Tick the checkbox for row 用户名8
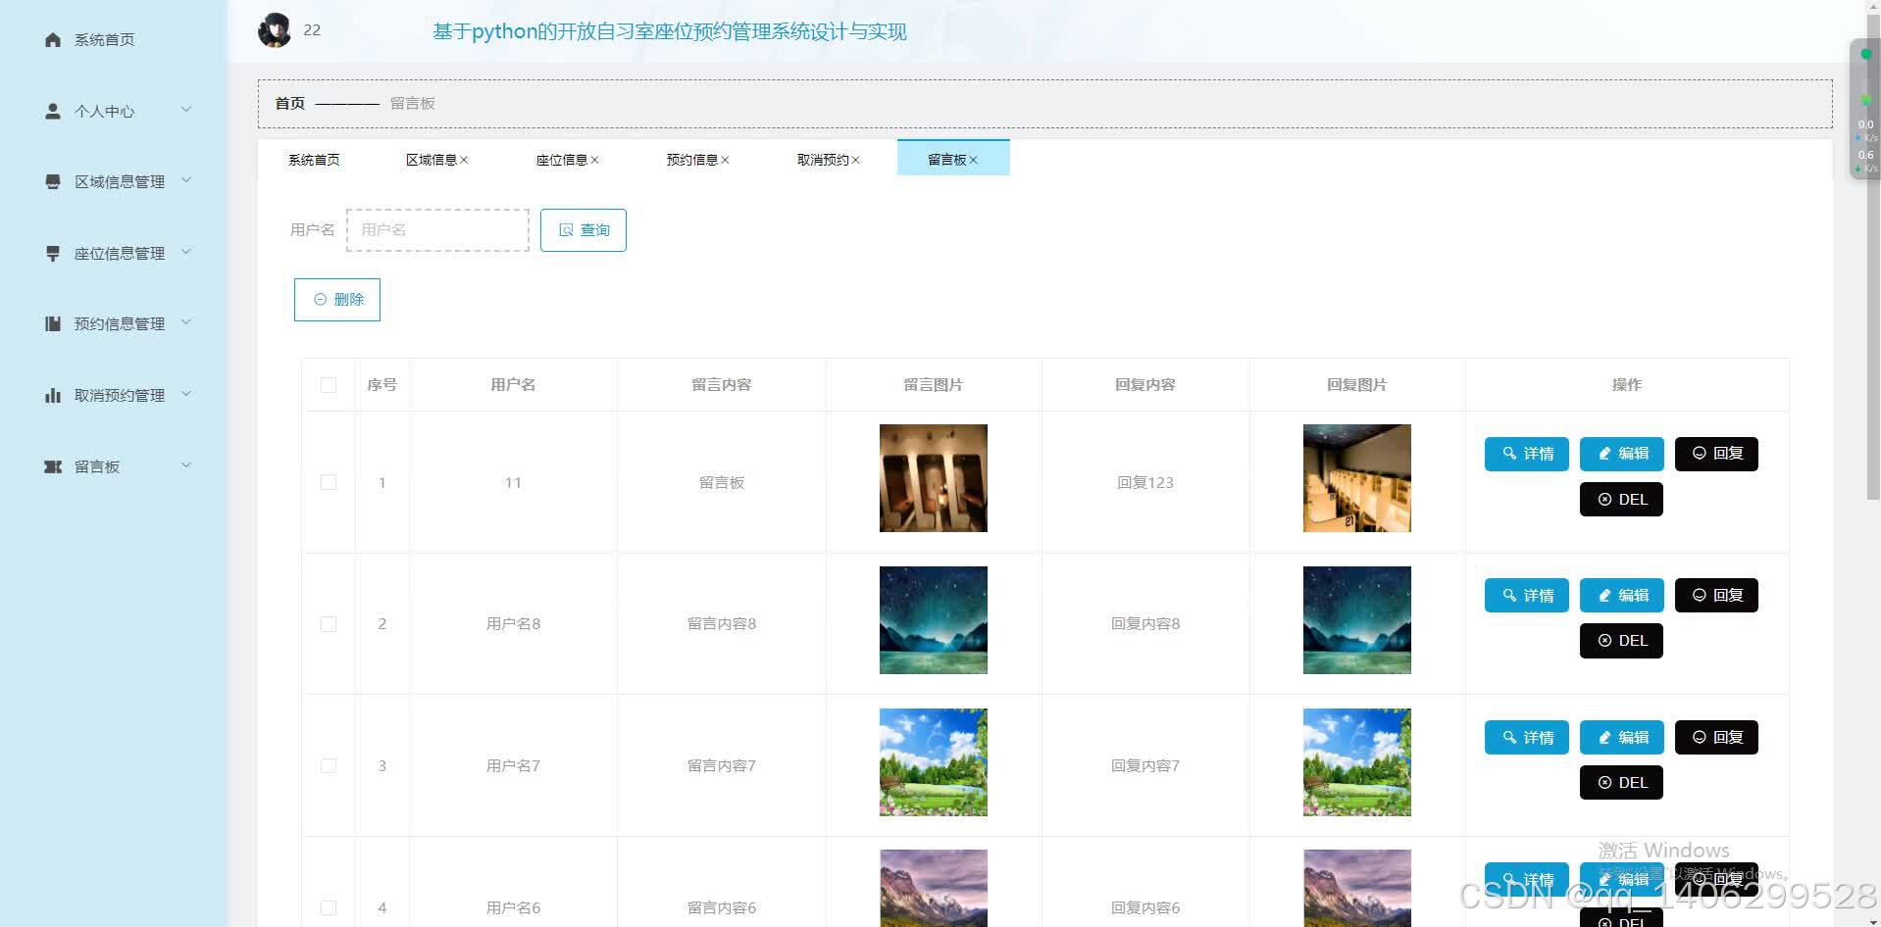This screenshot has height=927, width=1881. (x=329, y=624)
